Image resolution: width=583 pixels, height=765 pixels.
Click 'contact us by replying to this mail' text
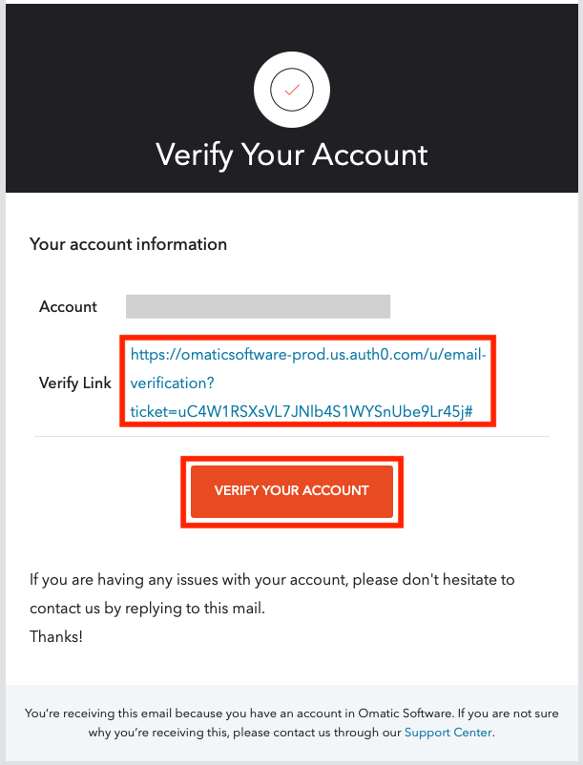(147, 608)
